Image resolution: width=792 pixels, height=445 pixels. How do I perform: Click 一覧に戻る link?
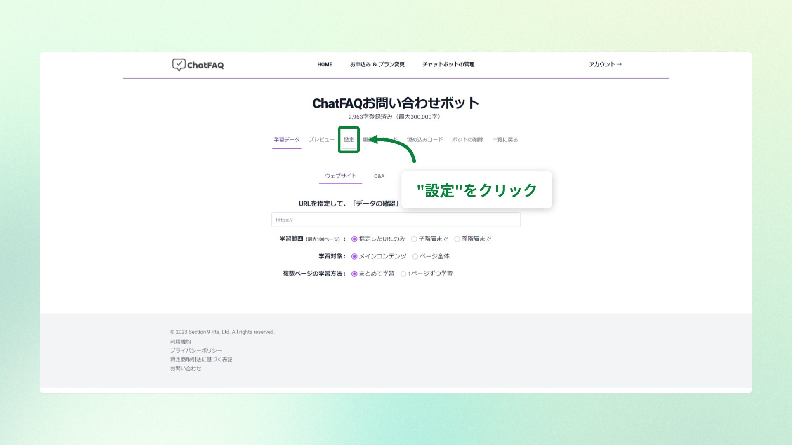coord(504,140)
